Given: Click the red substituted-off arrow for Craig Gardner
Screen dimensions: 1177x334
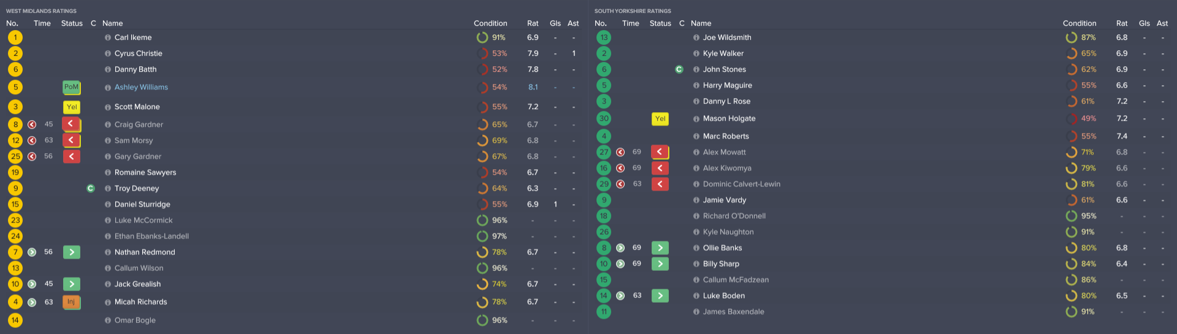Looking at the screenshot, I should click(71, 124).
